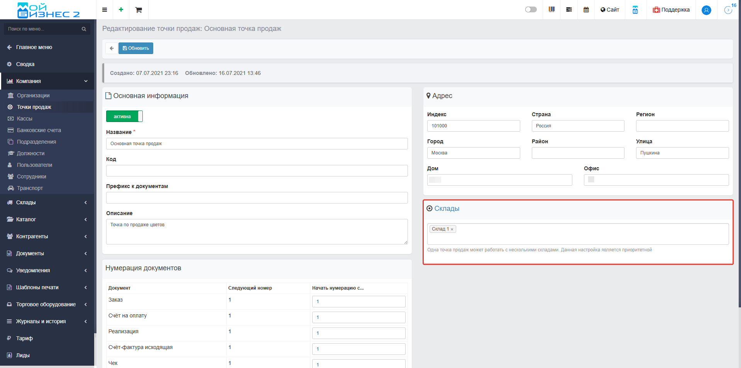
Task: Toggle the switch in the top bar
Action: (x=531, y=10)
